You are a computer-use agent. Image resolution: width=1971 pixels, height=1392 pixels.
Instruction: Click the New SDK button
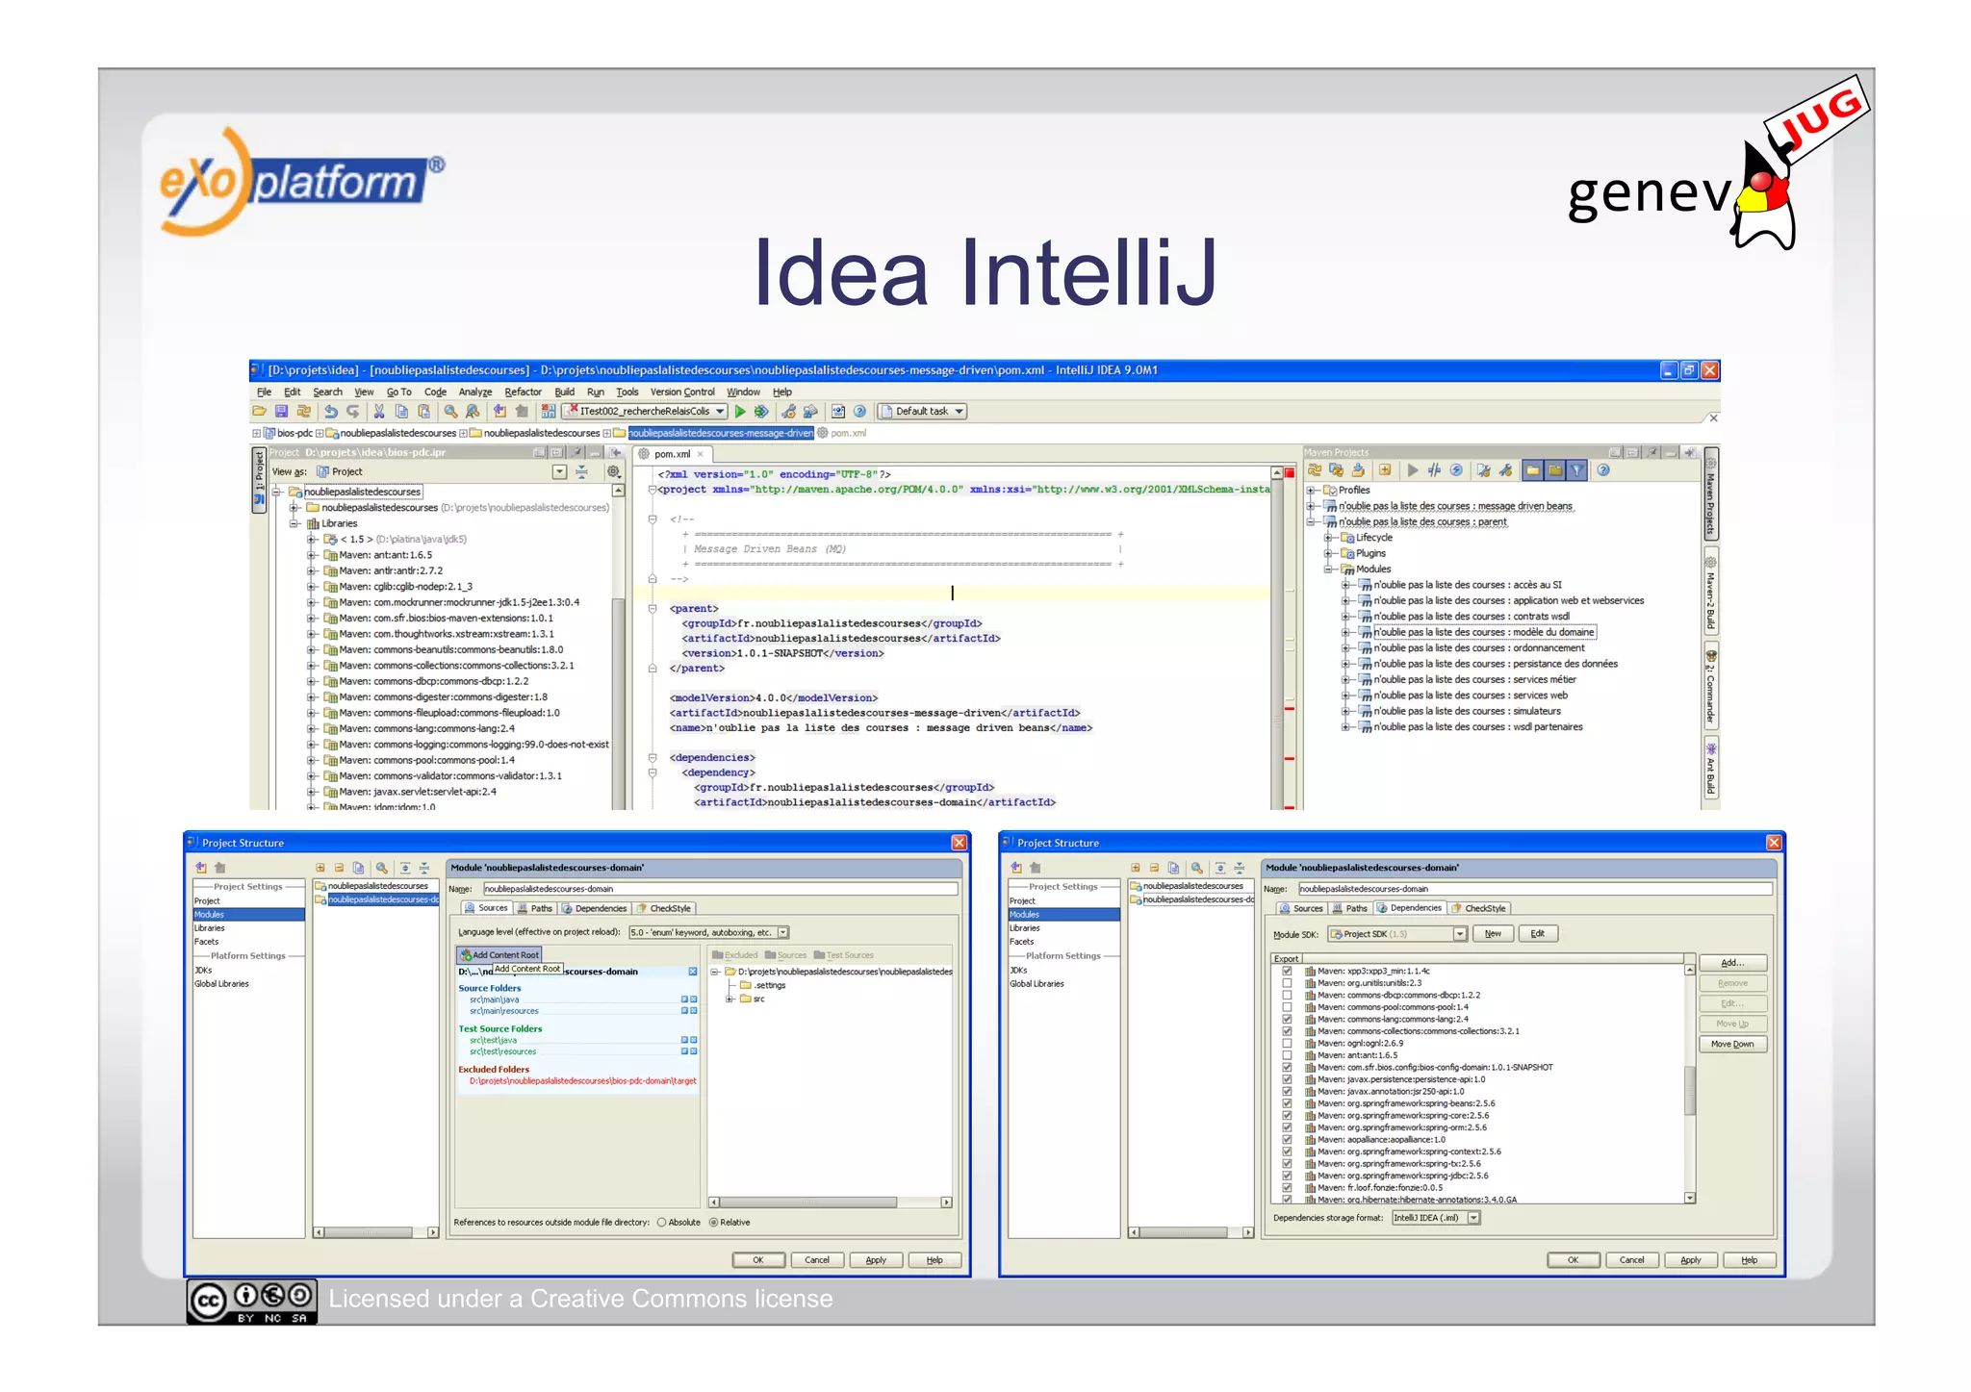tap(1493, 934)
